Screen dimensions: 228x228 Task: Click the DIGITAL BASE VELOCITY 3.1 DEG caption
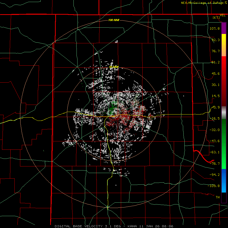point(89,226)
